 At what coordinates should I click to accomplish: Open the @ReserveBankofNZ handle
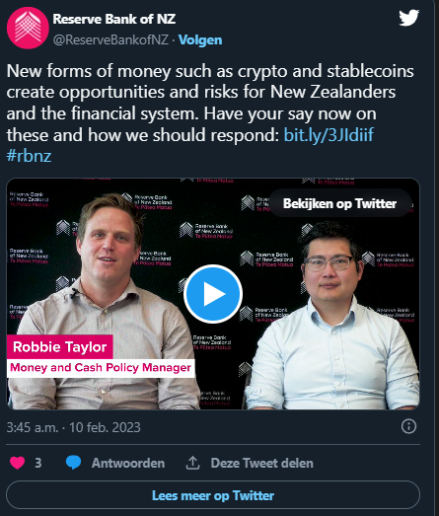pos(110,40)
